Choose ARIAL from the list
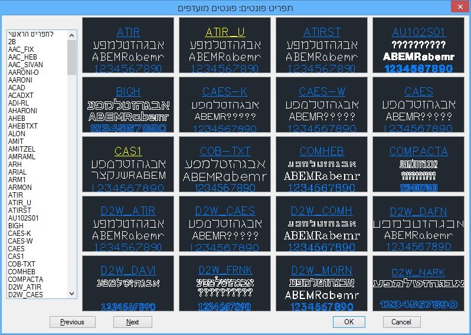This screenshot has width=471, height=335. coord(17,172)
